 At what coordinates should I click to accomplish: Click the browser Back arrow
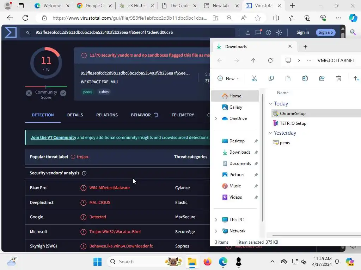point(10,18)
